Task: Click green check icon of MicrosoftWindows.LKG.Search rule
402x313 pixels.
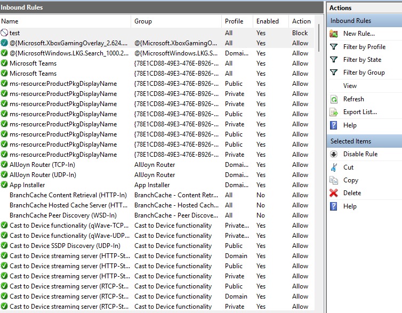Action: click(x=4, y=53)
